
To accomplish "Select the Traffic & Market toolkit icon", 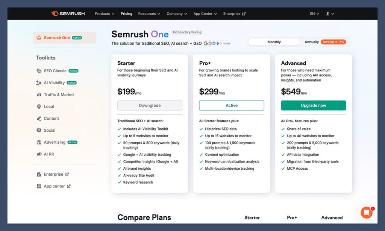I will click(38, 94).
